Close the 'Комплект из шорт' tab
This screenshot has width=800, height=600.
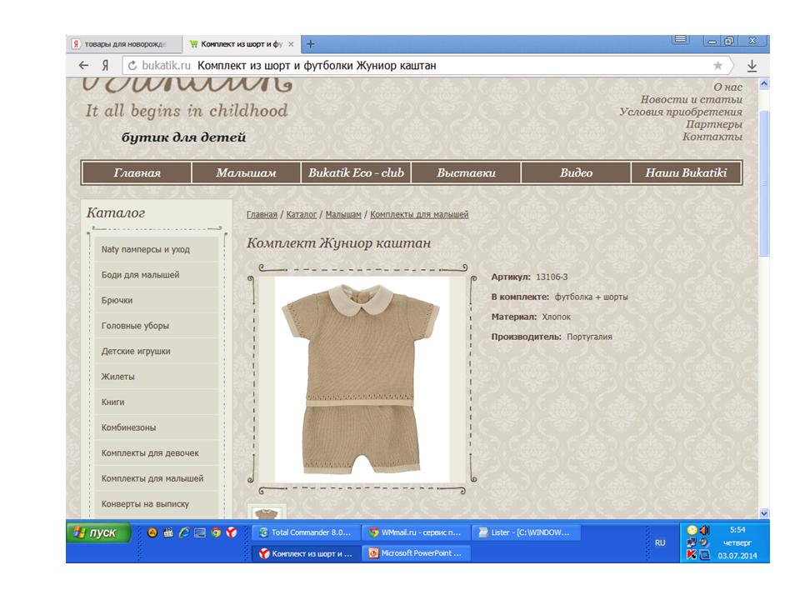click(291, 44)
